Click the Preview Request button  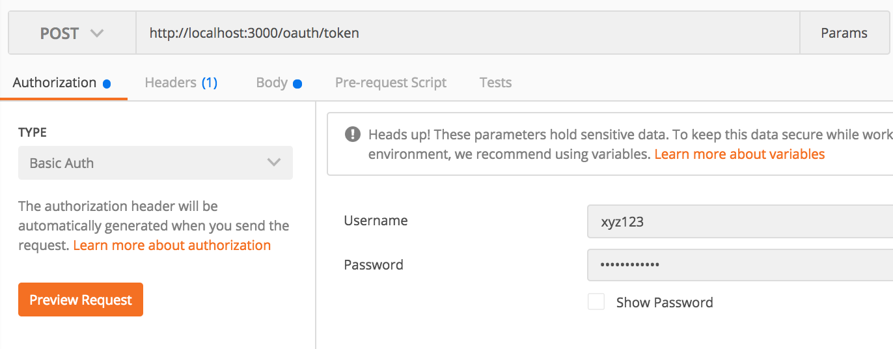[81, 300]
